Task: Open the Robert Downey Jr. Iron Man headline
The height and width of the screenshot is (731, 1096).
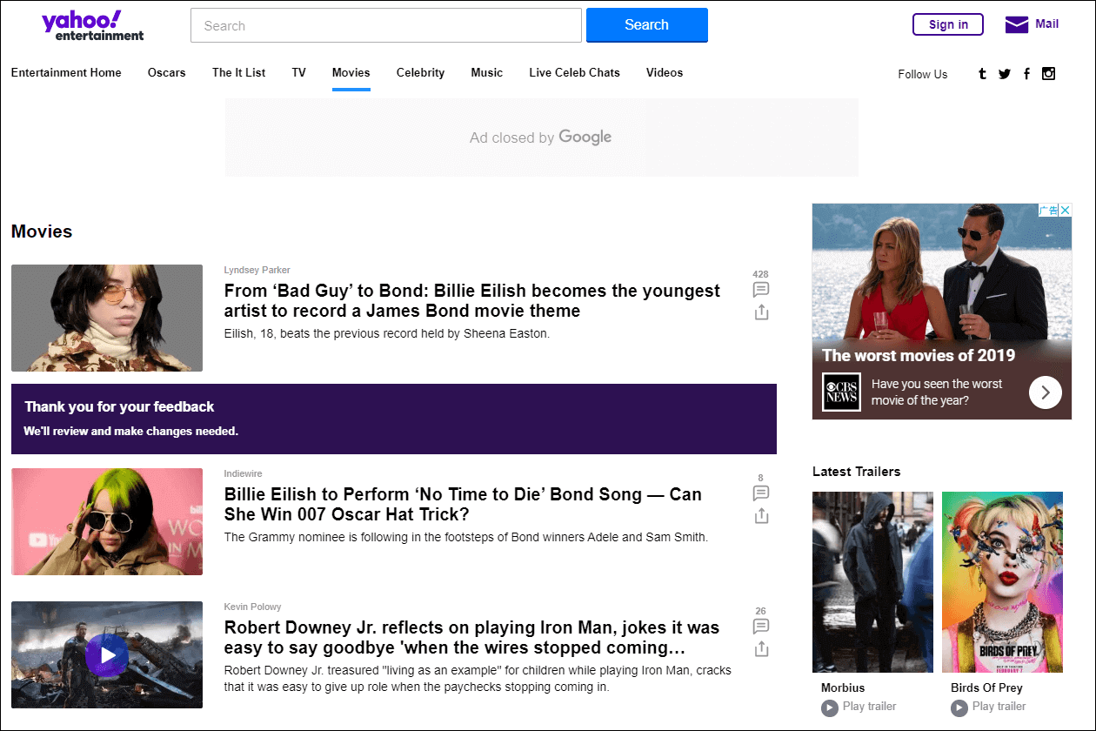Action: pos(472,638)
